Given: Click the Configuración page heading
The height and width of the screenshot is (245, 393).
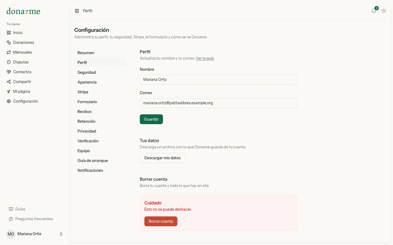Looking at the screenshot, I should pos(92,30).
